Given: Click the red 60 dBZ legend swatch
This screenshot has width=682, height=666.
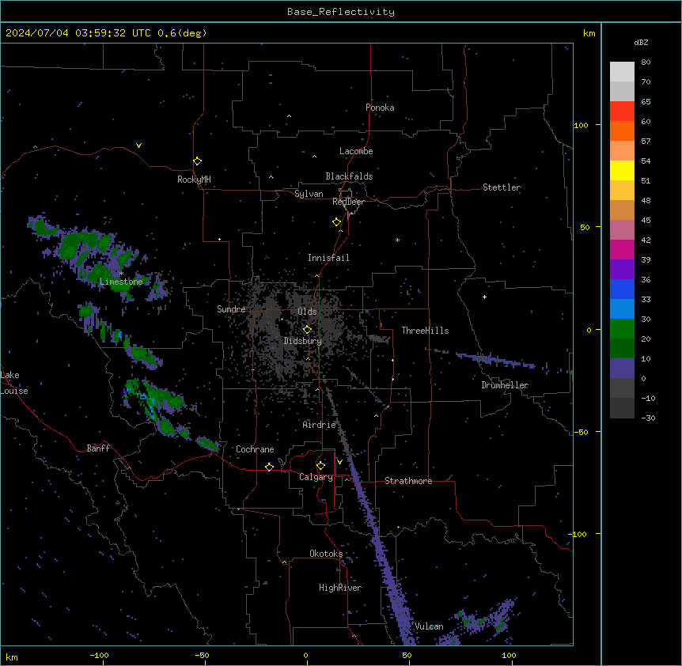Looking at the screenshot, I should pyautogui.click(x=622, y=112).
